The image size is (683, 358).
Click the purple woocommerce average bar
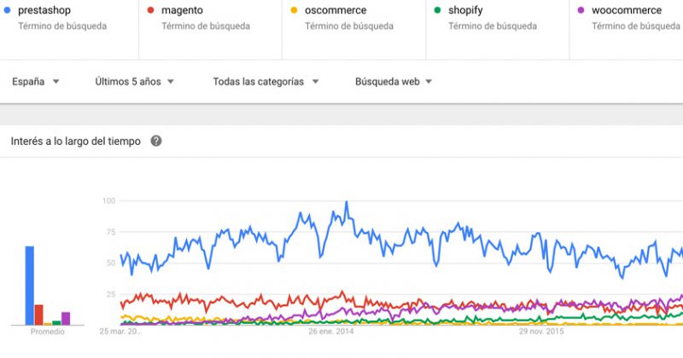(x=66, y=318)
